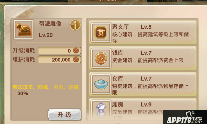Image resolution: width=207 pixels, height=124 pixels.
Task: Click the 聚义厅 description text
Action: [x=150, y=38]
